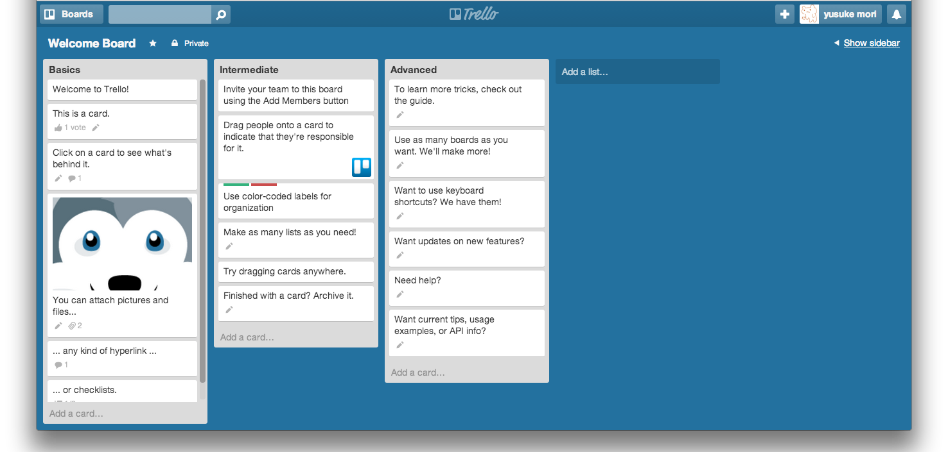The height and width of the screenshot is (452, 948).
Task: Click the comment icon on 'Click on a card' card
Action: click(72, 178)
